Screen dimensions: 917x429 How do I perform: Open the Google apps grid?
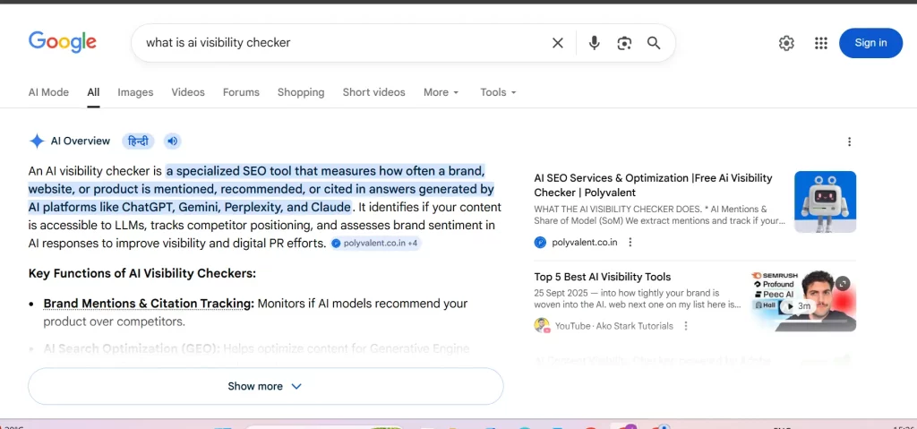pos(821,43)
